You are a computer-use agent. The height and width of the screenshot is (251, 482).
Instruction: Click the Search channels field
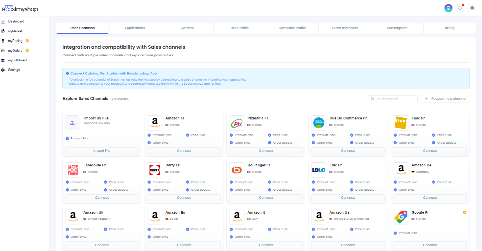pyautogui.click(x=393, y=99)
